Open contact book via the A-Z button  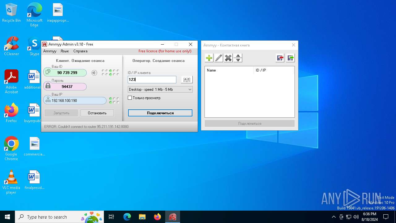pos(187,80)
